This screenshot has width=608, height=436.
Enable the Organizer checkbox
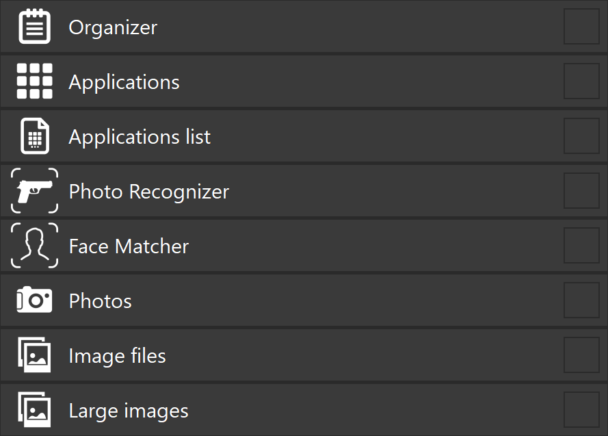(x=581, y=27)
